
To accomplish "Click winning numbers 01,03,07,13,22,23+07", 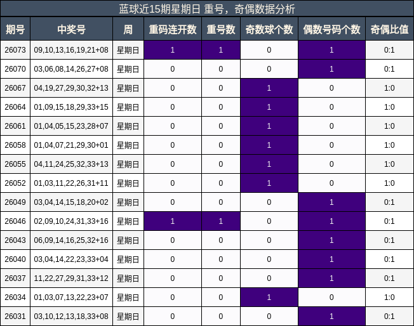I will (71, 297).
